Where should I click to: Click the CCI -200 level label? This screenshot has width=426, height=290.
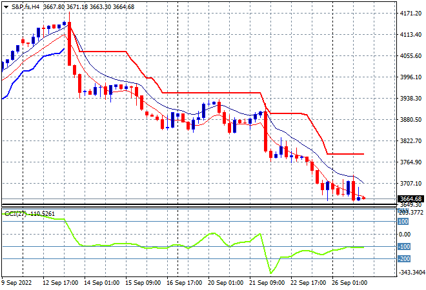pos(403,259)
